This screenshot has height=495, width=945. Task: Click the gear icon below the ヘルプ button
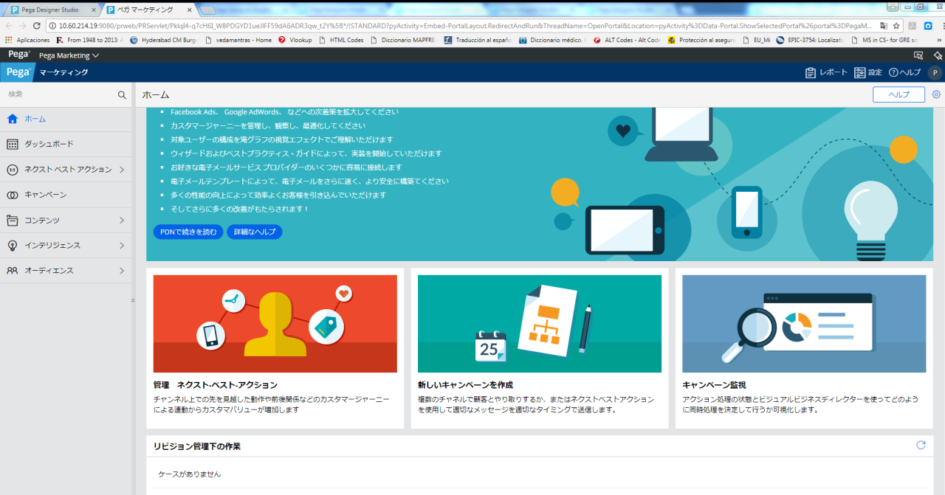click(x=936, y=94)
